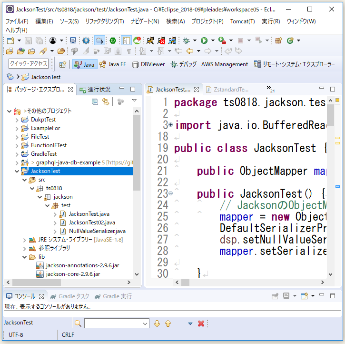Click the Run Last Tool icon with red toolbox
345x344 pixels.
222,40
